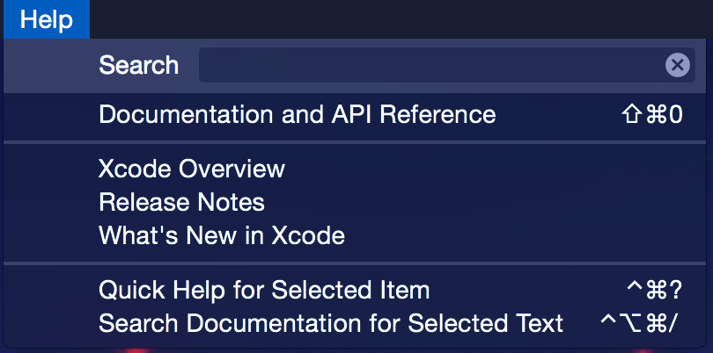Open the Xcode Overview help item
Screen dimensions: 713x353
pyautogui.click(x=192, y=169)
